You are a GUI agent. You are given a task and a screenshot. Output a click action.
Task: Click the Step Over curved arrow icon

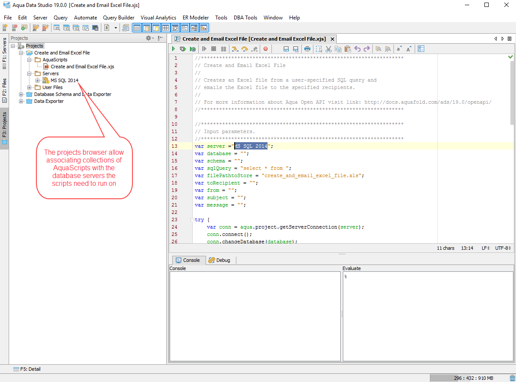pos(245,49)
